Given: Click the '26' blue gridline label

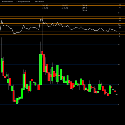Looking at the screenshot, I should [x=119, y=13].
